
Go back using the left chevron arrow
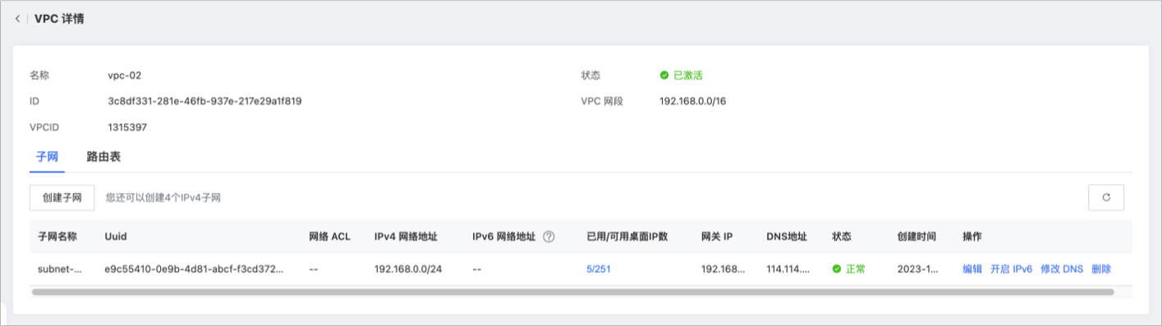(18, 18)
